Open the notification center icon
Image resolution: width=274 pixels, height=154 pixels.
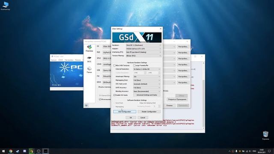(x=269, y=151)
